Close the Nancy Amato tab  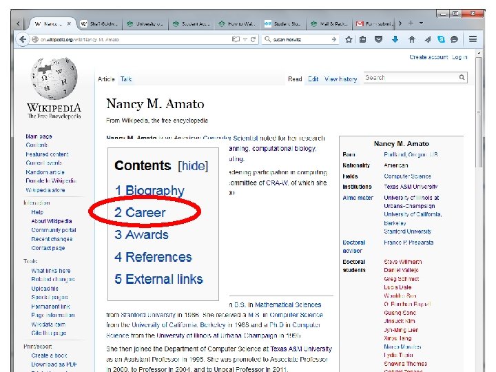click(69, 23)
